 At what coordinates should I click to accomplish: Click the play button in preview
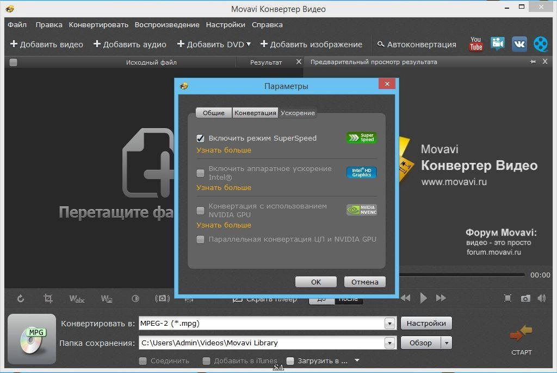coord(423,298)
